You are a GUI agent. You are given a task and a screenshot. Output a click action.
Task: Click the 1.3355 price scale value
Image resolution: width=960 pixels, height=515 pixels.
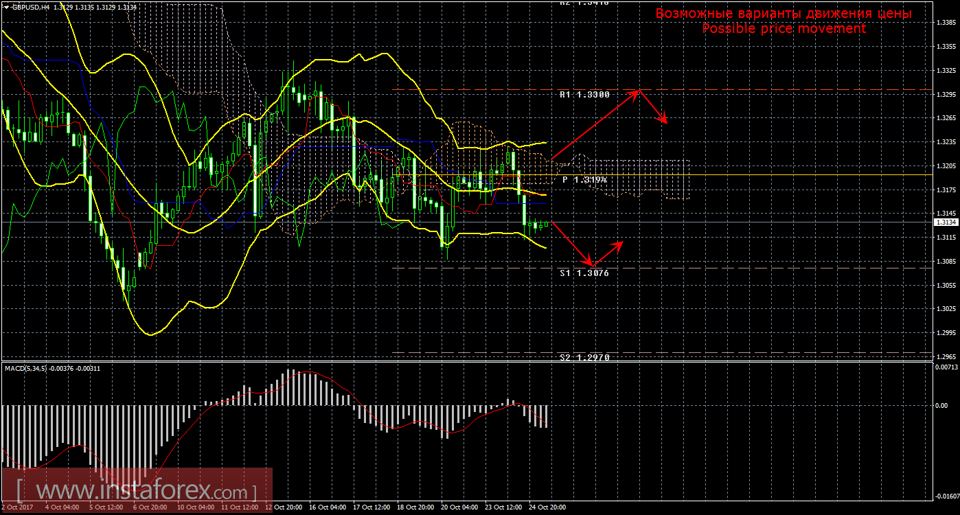[x=945, y=47]
